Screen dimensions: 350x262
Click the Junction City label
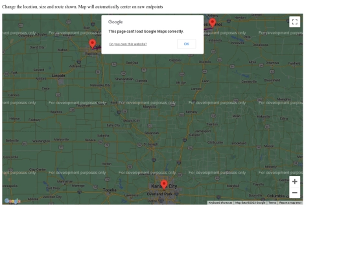tap(52, 197)
